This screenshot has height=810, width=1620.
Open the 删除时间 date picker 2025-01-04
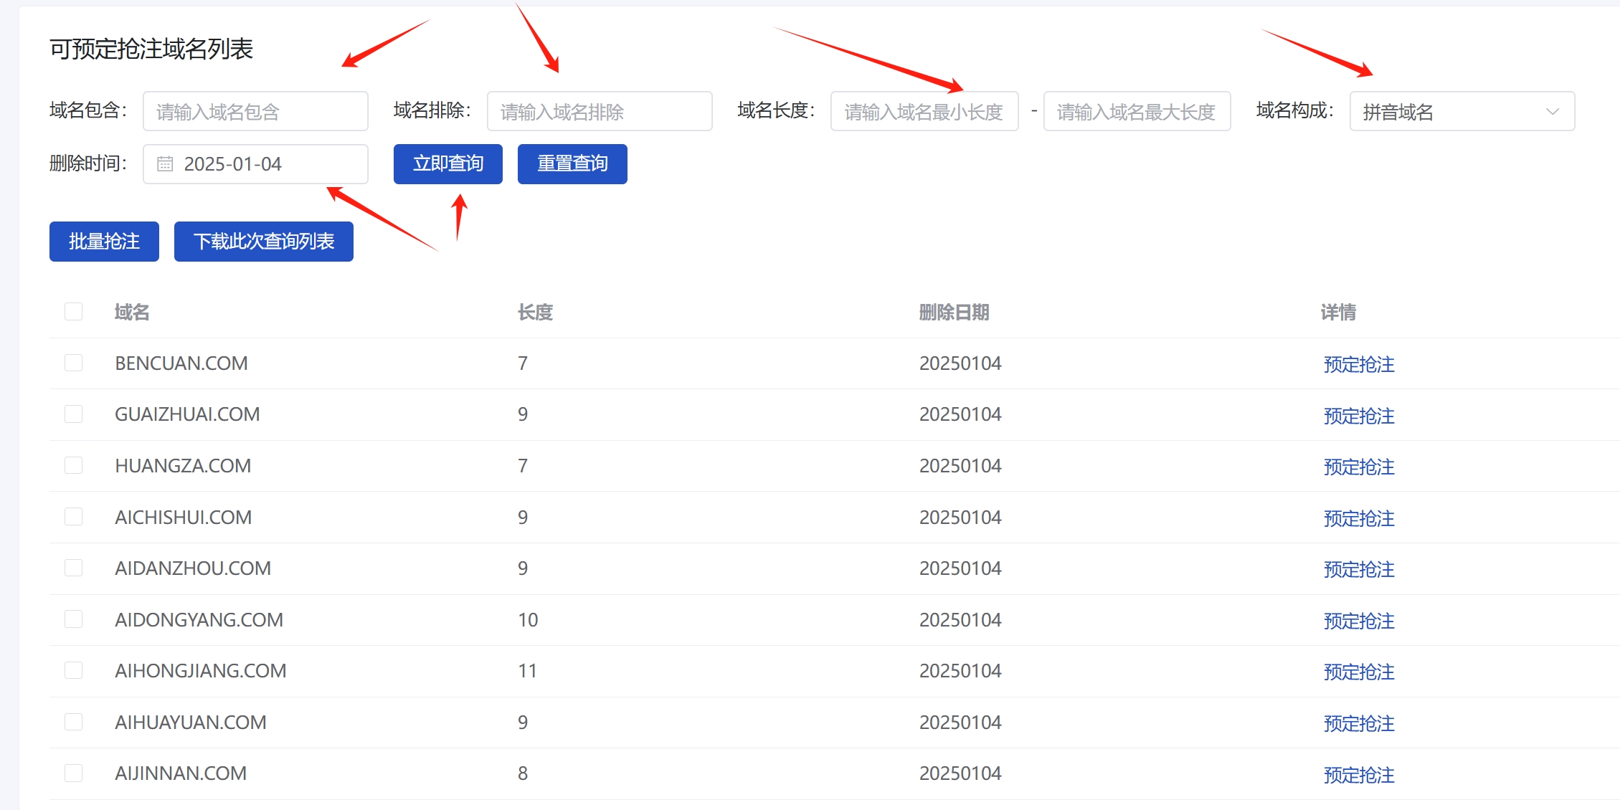[x=255, y=164]
